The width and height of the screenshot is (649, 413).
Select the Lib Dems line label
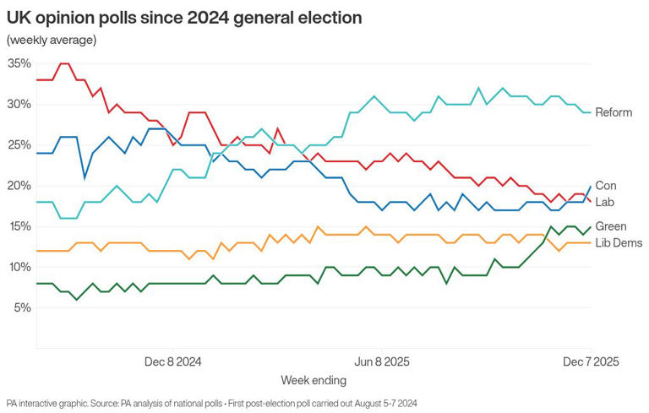coord(619,243)
